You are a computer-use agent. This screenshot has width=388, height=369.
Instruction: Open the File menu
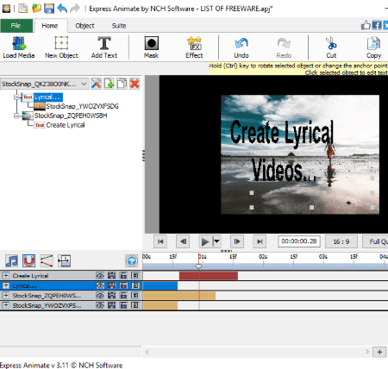click(16, 26)
